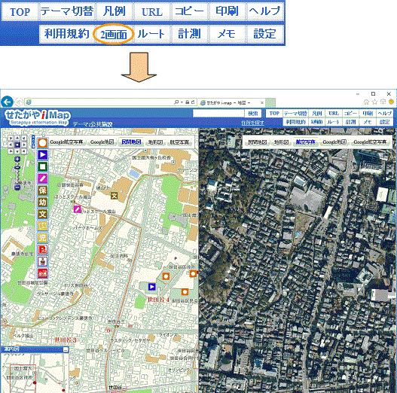The height and width of the screenshot is (393, 397).
Task: Click the 文 school marker on the map
Action: 115,195
